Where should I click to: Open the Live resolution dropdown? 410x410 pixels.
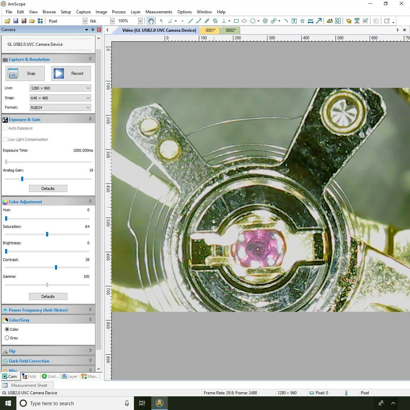pyautogui.click(x=60, y=88)
